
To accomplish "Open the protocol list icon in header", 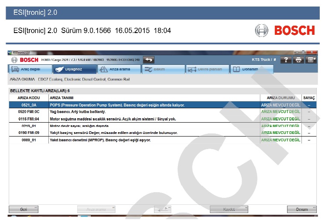I will pos(311,60).
